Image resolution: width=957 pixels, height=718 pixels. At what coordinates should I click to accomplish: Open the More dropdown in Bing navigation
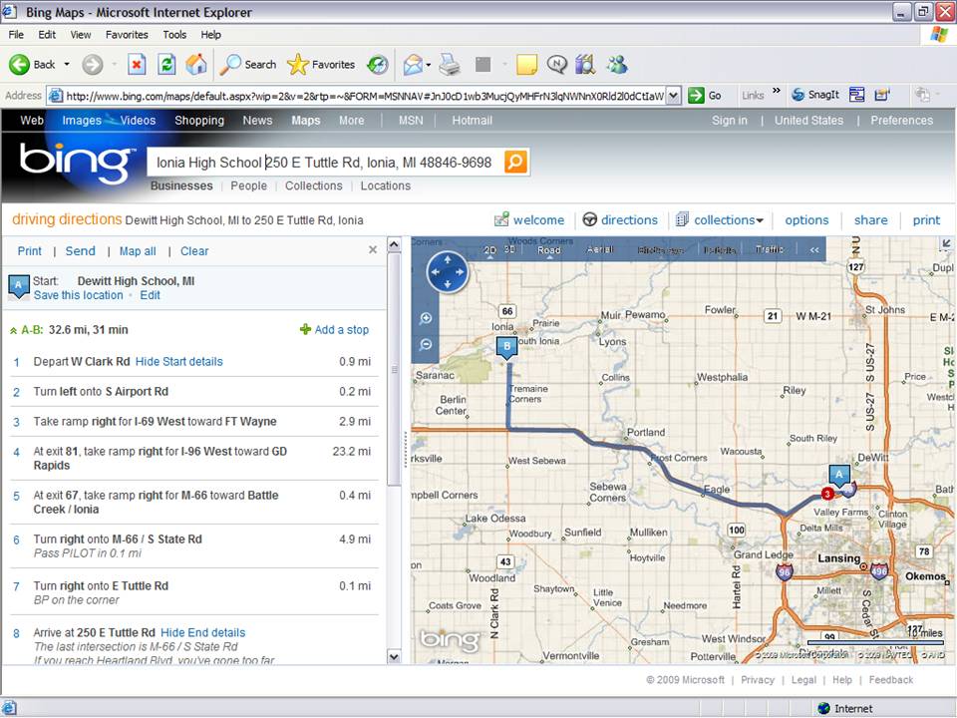click(x=352, y=121)
